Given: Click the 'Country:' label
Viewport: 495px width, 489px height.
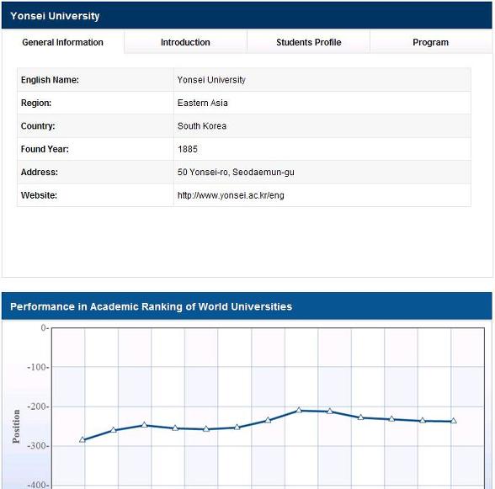Looking at the screenshot, I should pos(38,126).
